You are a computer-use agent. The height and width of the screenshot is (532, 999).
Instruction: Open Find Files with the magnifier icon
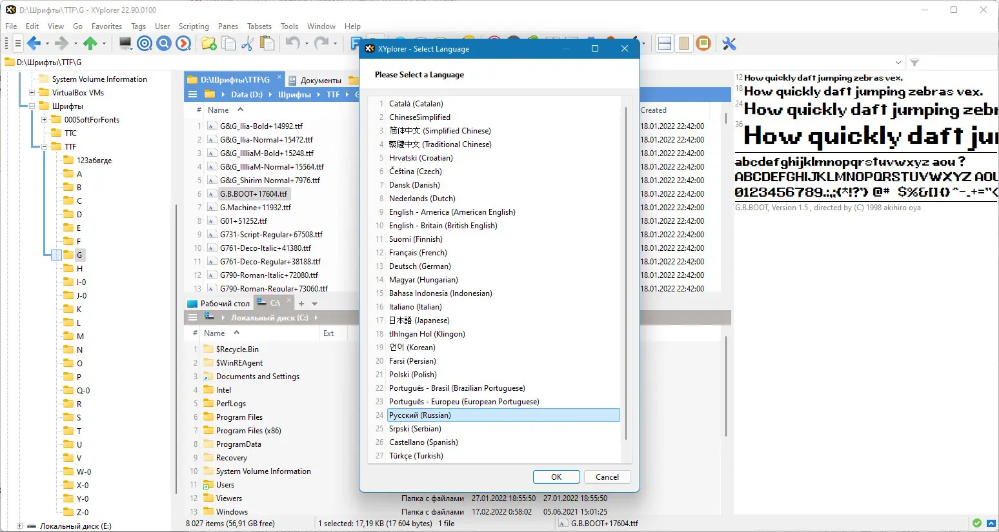point(164,43)
